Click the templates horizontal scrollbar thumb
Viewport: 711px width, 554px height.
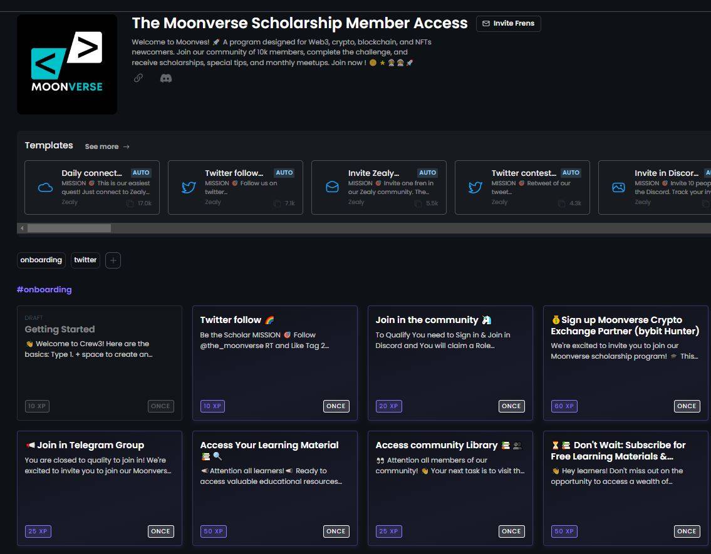coord(69,228)
